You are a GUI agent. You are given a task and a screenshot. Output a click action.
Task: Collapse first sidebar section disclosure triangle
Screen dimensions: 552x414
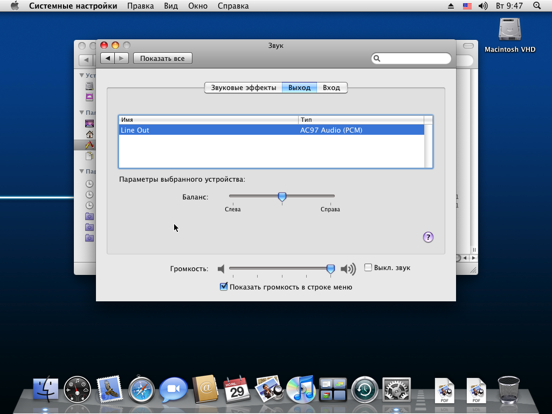81,75
